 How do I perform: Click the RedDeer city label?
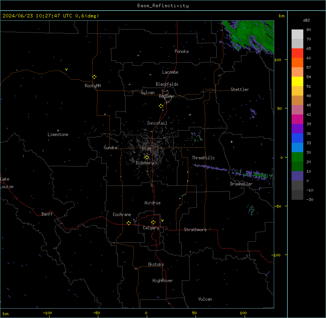tap(166, 96)
